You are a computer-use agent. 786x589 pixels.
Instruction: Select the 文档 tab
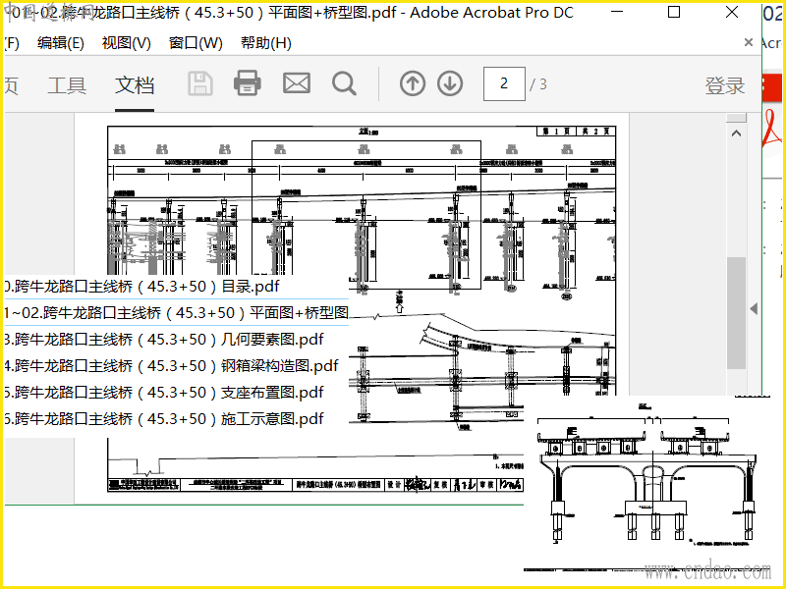coord(135,85)
